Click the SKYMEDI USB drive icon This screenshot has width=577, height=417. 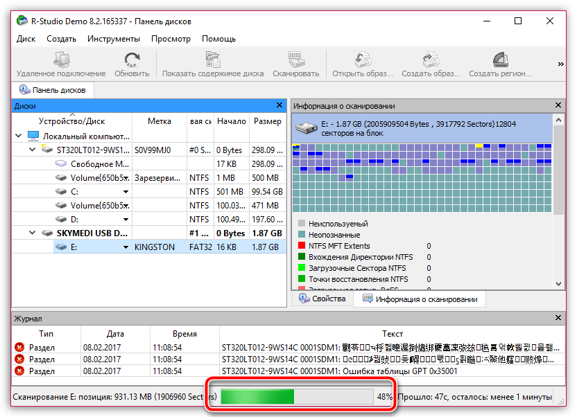(47, 233)
